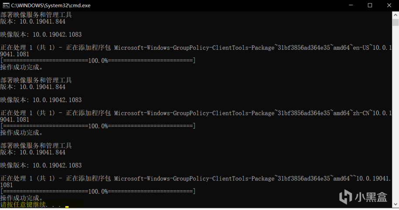
Task: Click the blinking yellow cursor
Action: tap(67, 207)
